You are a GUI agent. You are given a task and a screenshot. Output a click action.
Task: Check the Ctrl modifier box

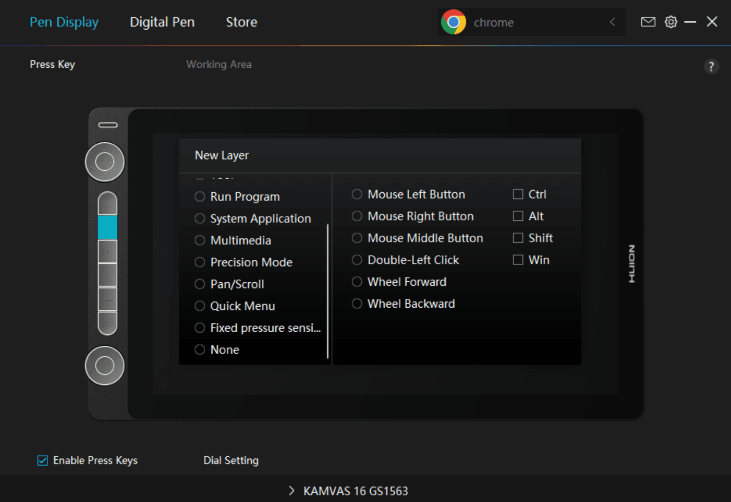pos(518,194)
